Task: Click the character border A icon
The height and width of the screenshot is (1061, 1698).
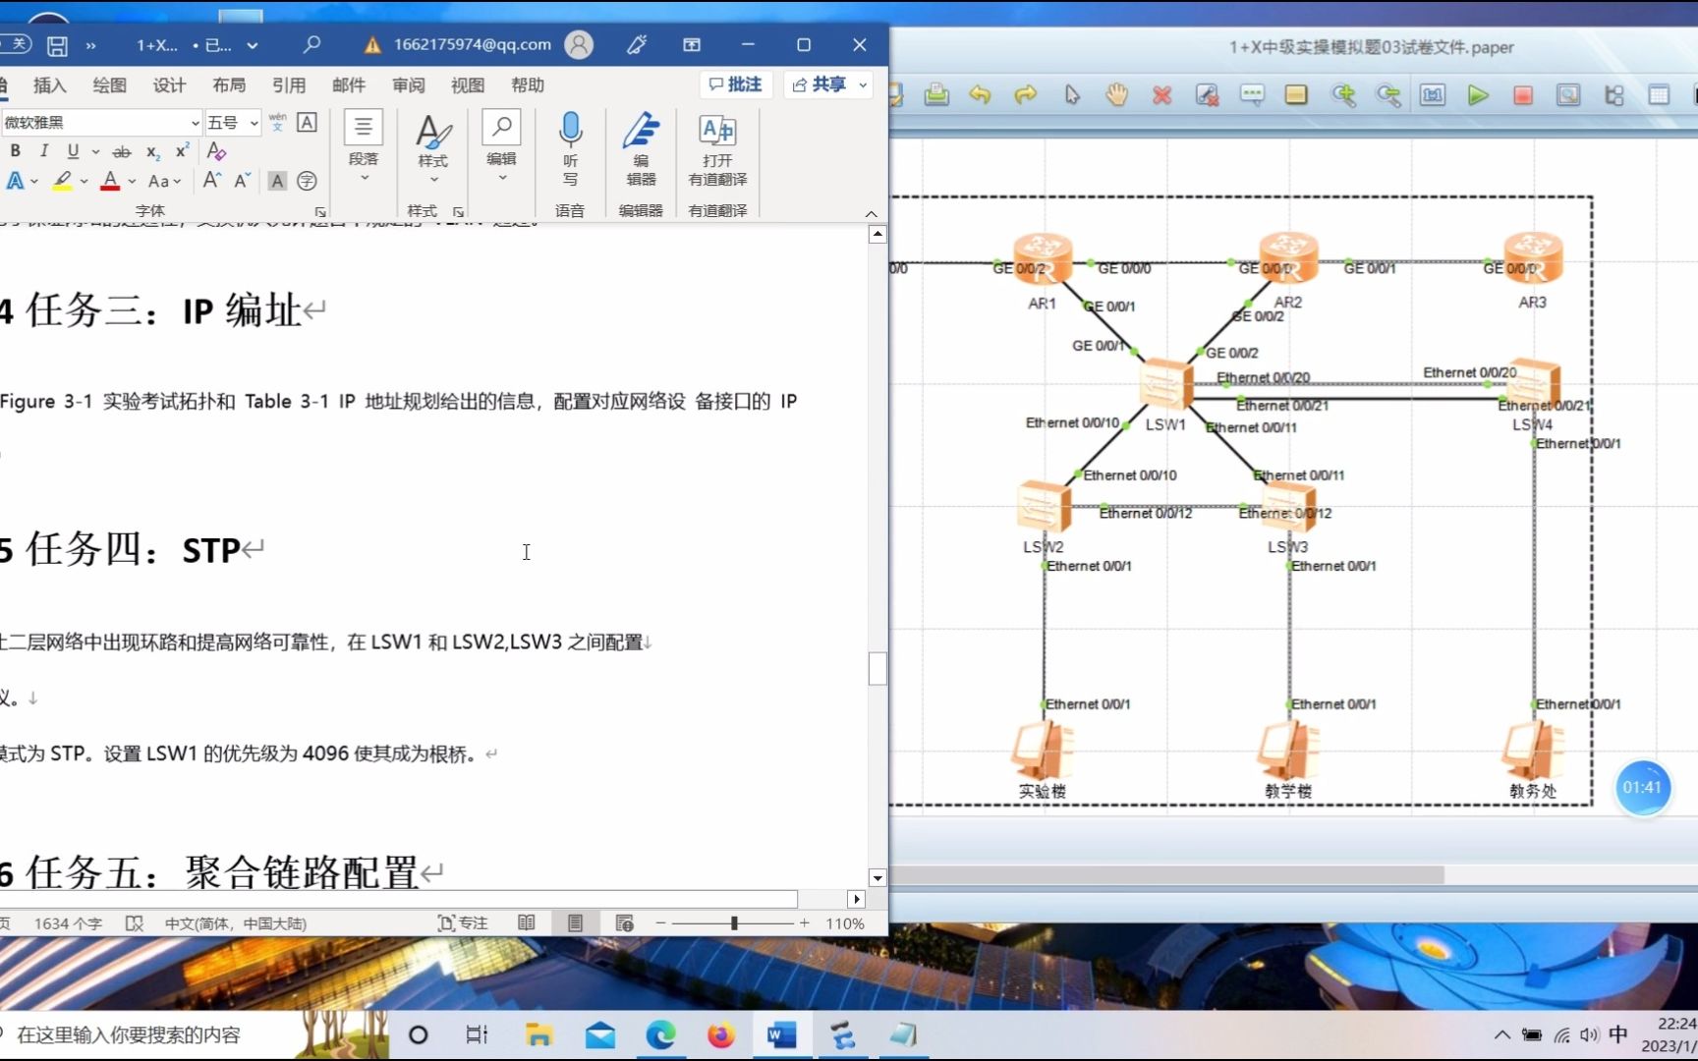Action: click(307, 122)
